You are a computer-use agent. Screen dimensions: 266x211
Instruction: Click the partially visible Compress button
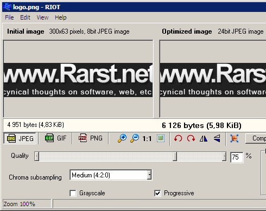click(x=256, y=138)
